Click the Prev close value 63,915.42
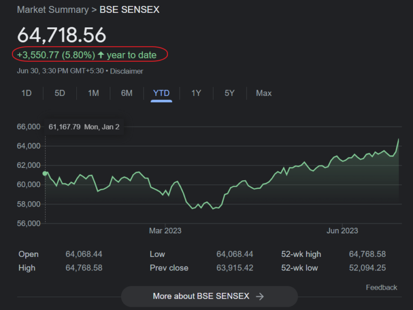 [234, 268]
